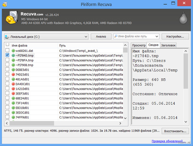
Task: Click green status dot for 3ED3Cd01
Action: (x=13, y=113)
